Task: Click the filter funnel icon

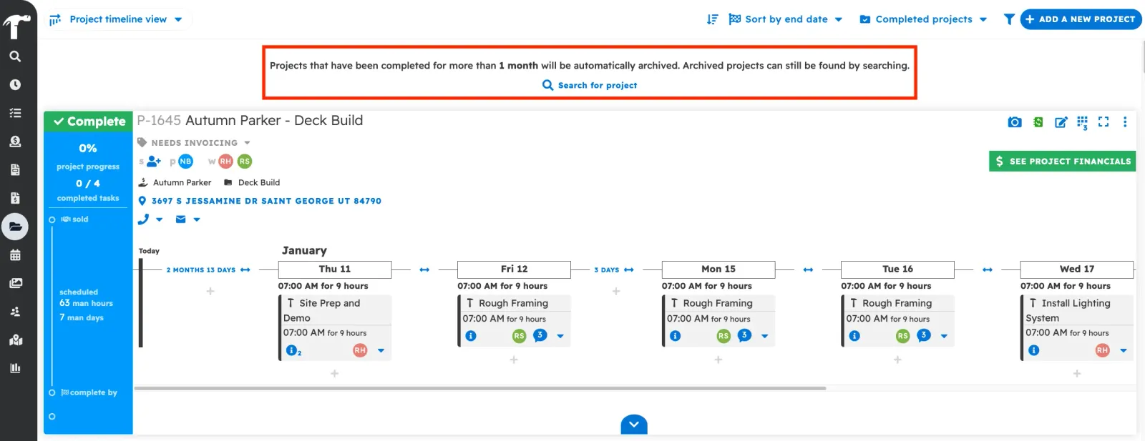Action: pyautogui.click(x=1009, y=19)
